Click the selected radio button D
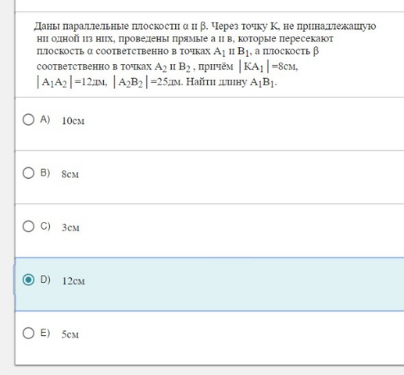Viewport: 404px width, 375px height. [x=28, y=280]
